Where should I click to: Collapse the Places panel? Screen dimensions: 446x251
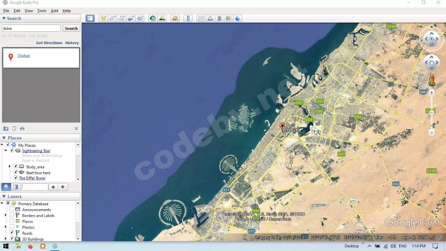click(x=4, y=138)
